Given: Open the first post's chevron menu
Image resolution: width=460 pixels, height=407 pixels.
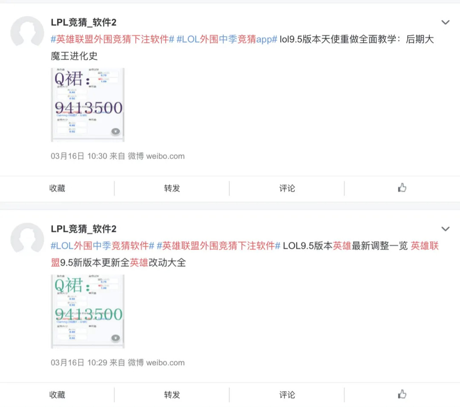Looking at the screenshot, I should pyautogui.click(x=446, y=23).
